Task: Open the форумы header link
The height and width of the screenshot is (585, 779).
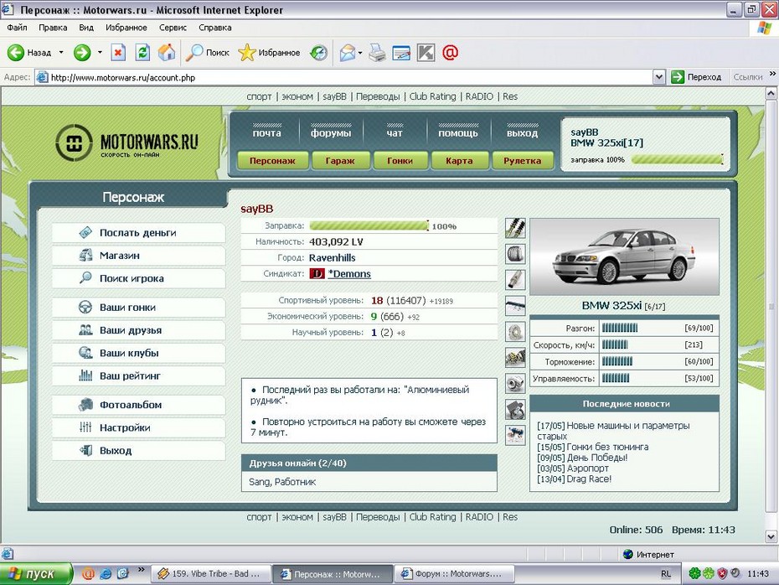Action: (x=331, y=132)
